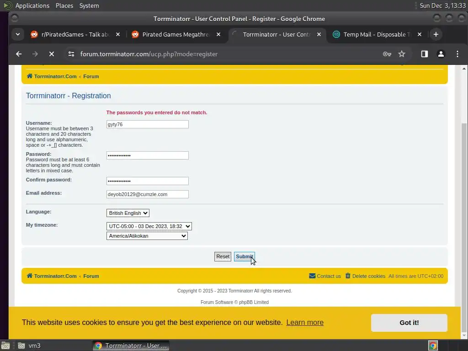Go back with the browser back arrow
This screenshot has width=468, height=351.
19,54
